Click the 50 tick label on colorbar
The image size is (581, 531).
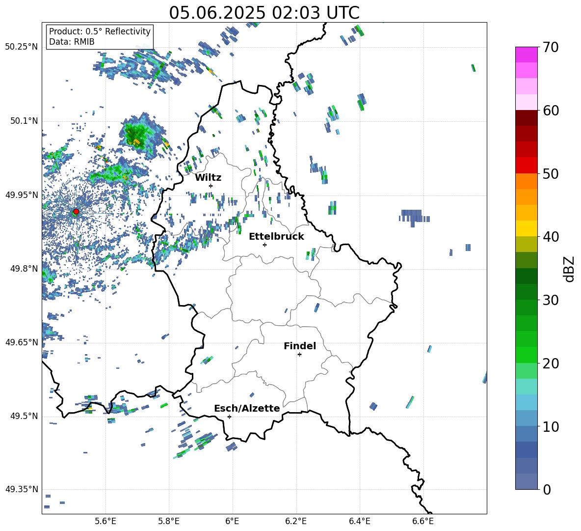click(551, 174)
